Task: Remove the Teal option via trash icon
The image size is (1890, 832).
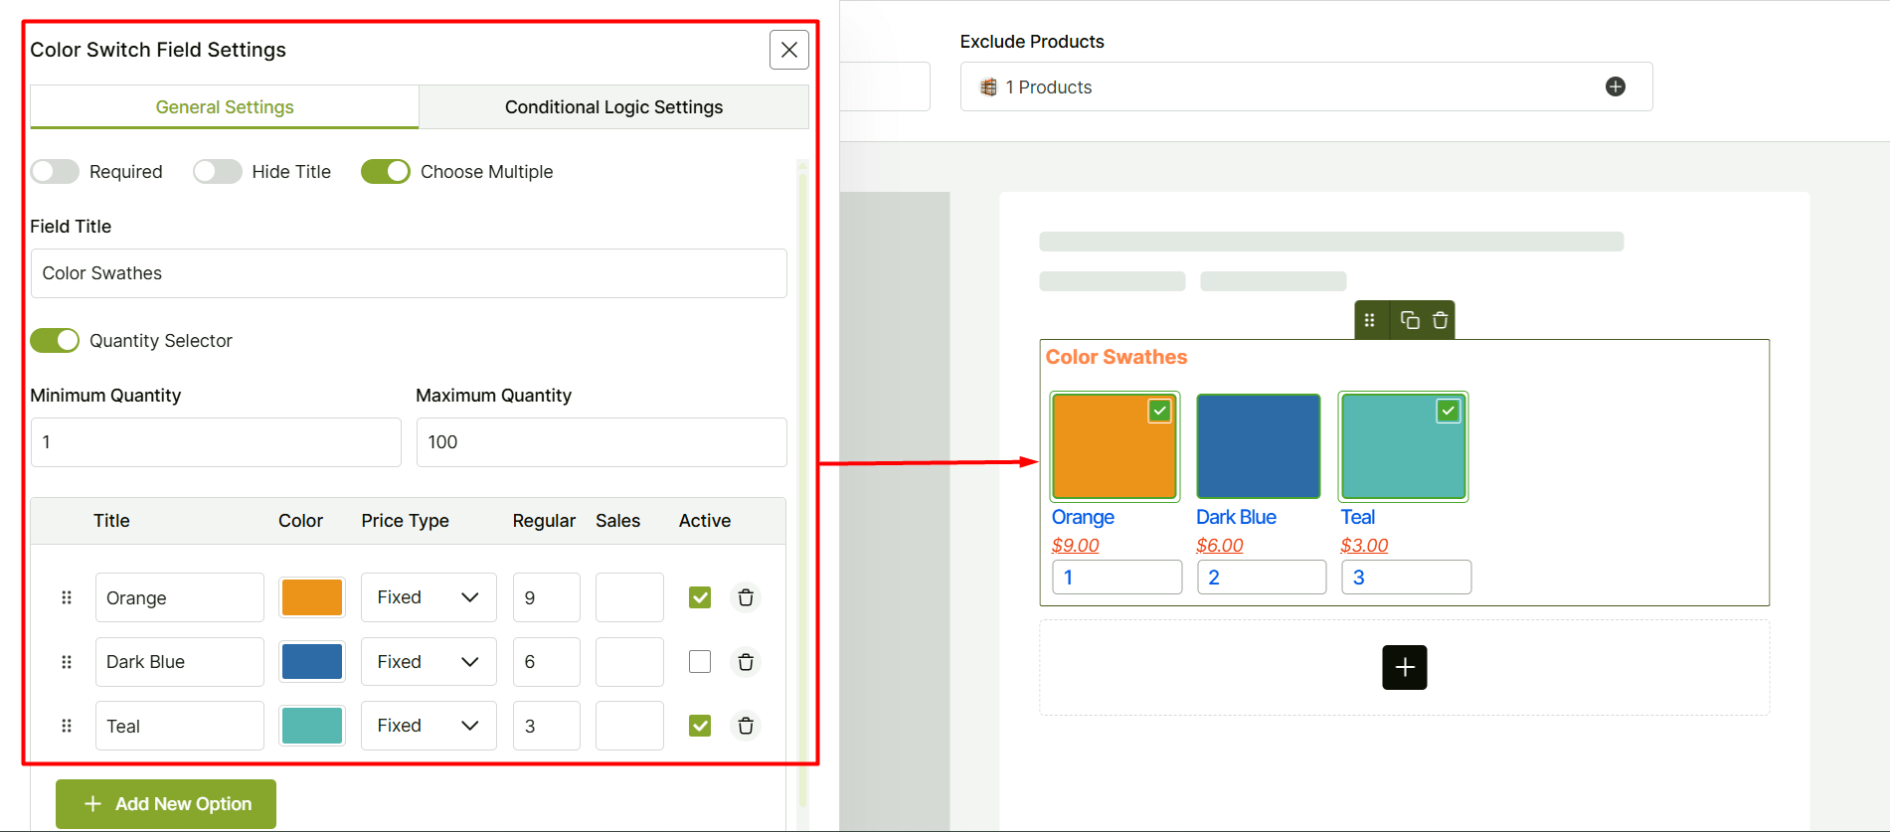Action: [x=746, y=726]
